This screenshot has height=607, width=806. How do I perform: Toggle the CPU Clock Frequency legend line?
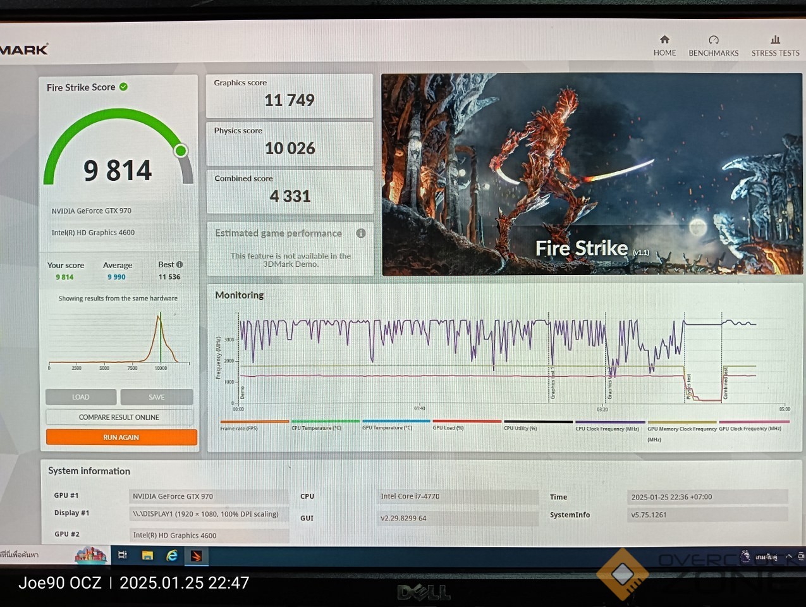tap(610, 426)
